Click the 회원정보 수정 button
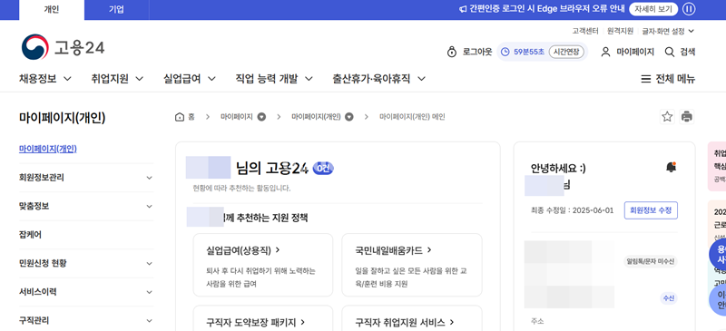Image resolution: width=726 pixels, height=331 pixels. click(651, 210)
